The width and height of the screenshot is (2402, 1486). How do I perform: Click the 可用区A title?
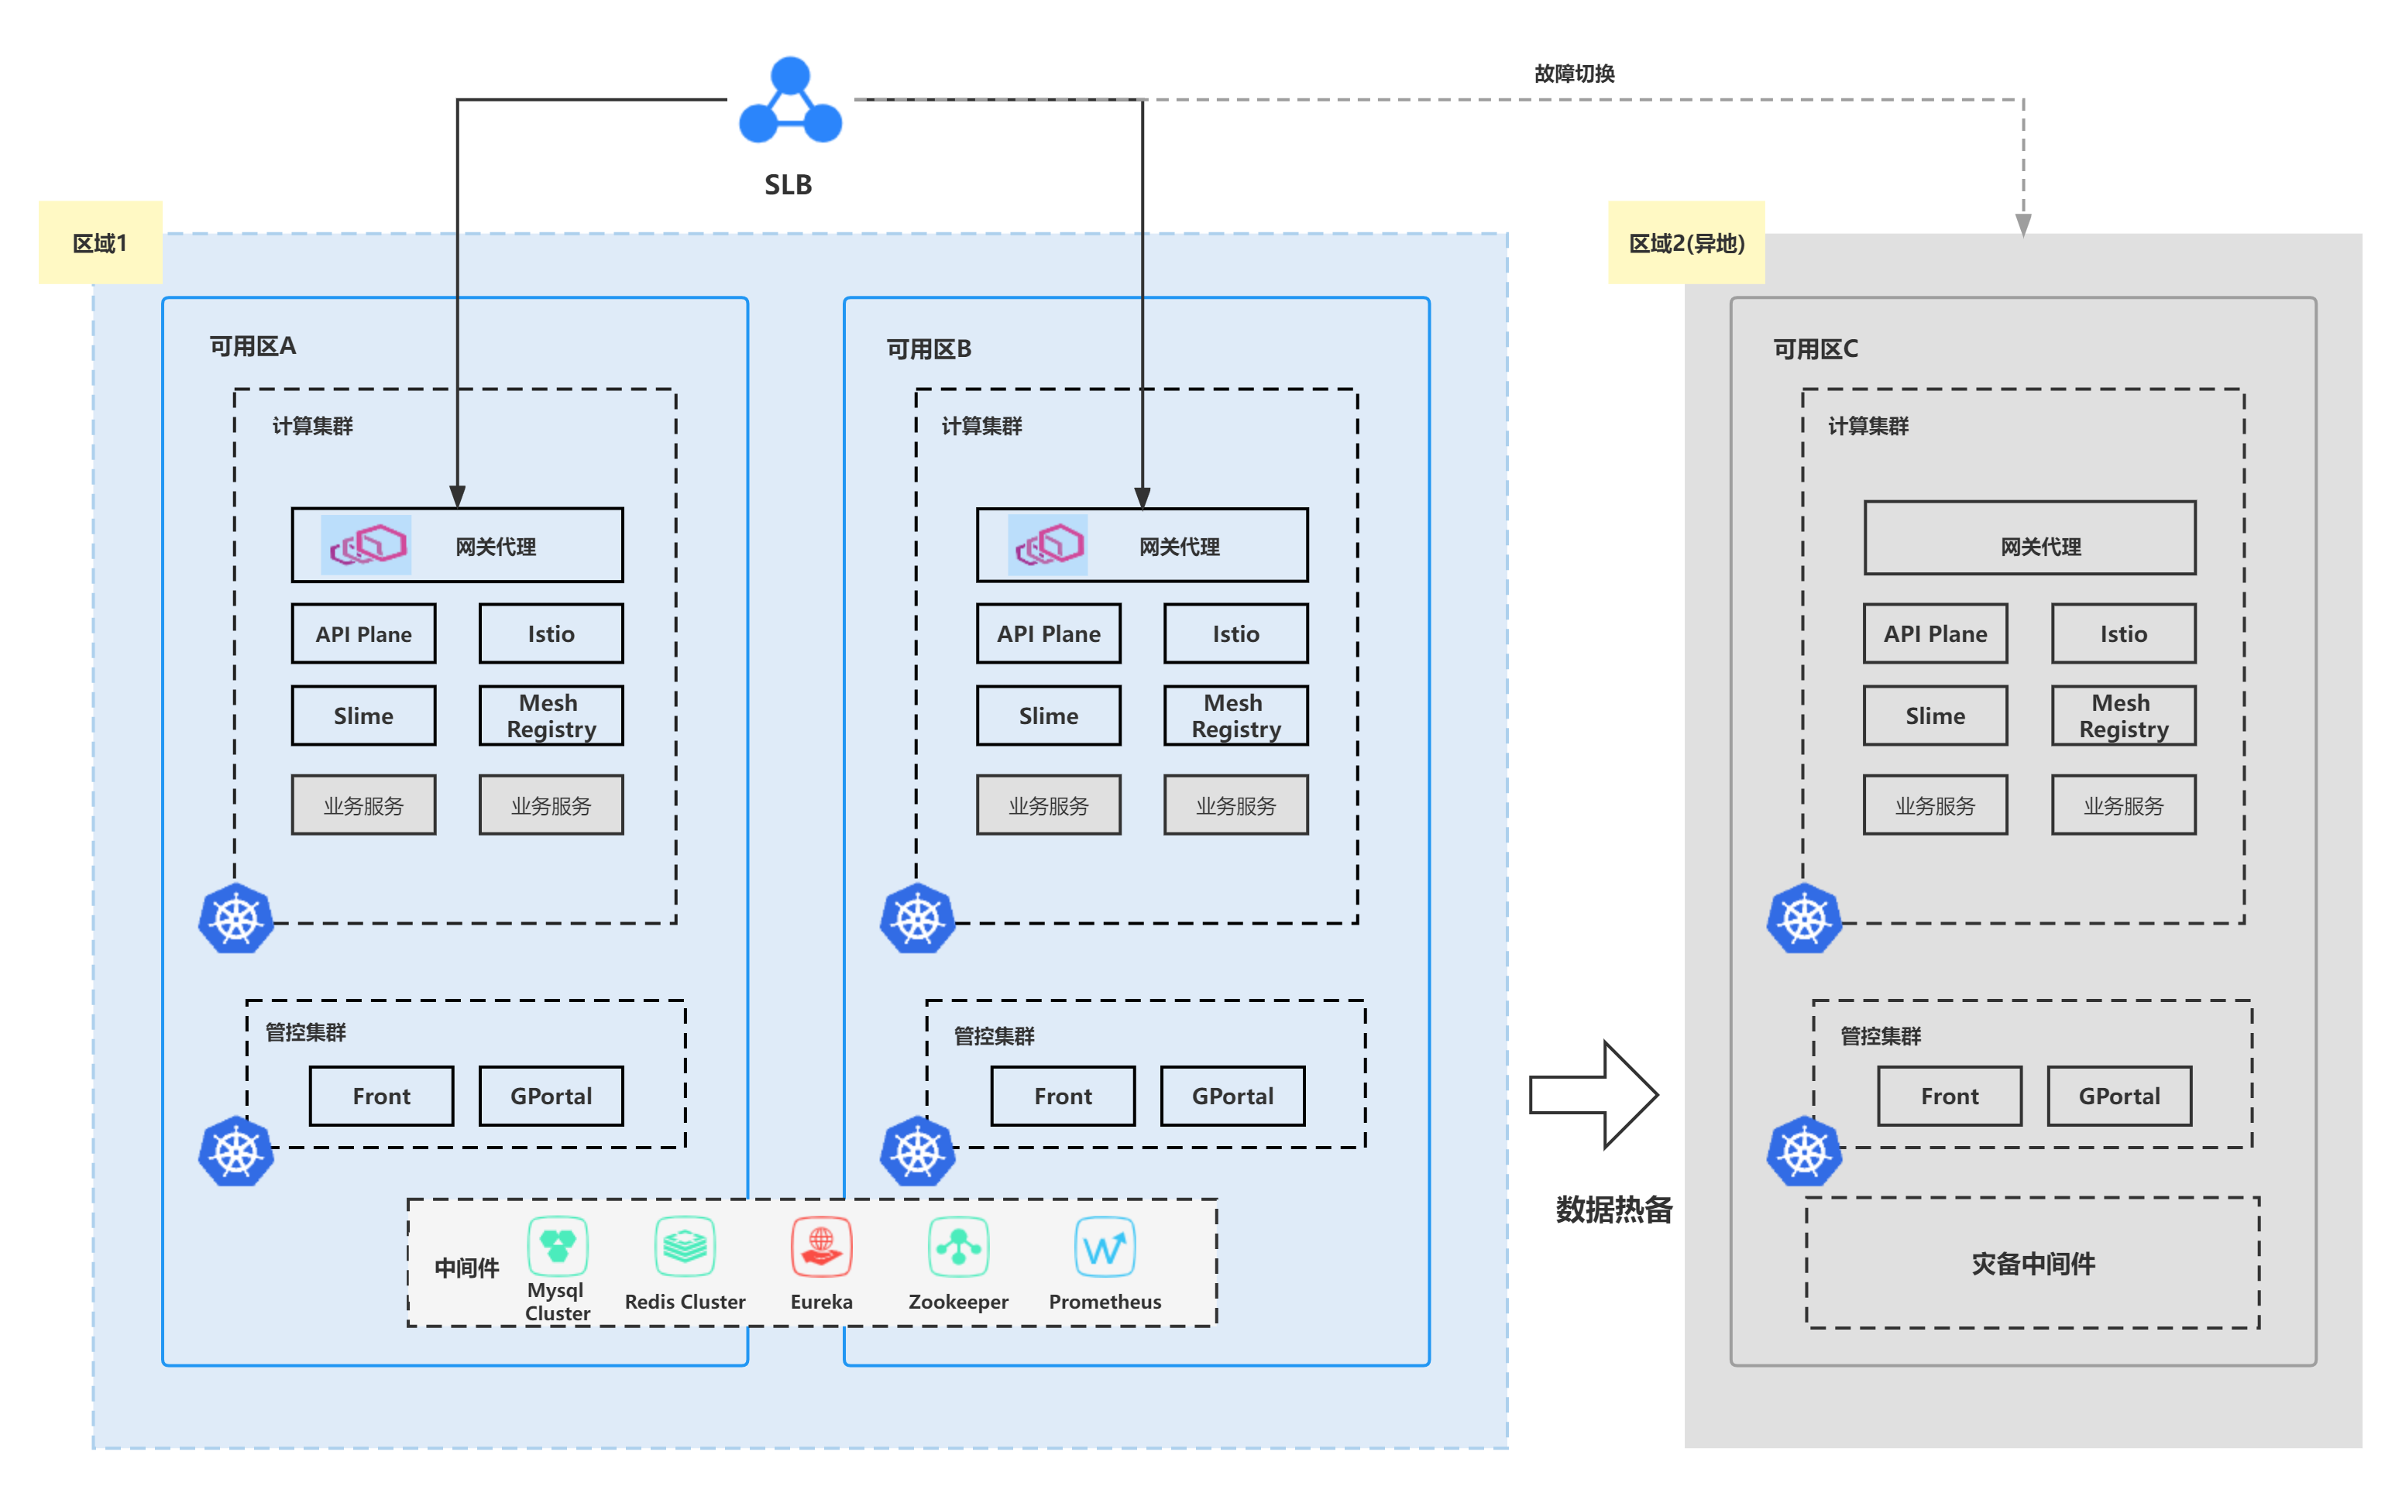[x=253, y=346]
